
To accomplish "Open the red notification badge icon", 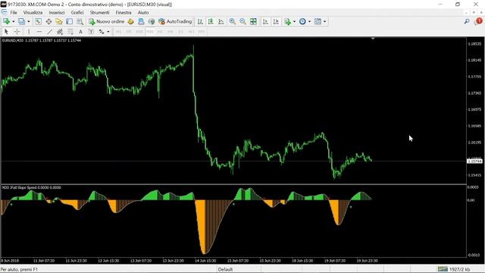I will [478, 21].
